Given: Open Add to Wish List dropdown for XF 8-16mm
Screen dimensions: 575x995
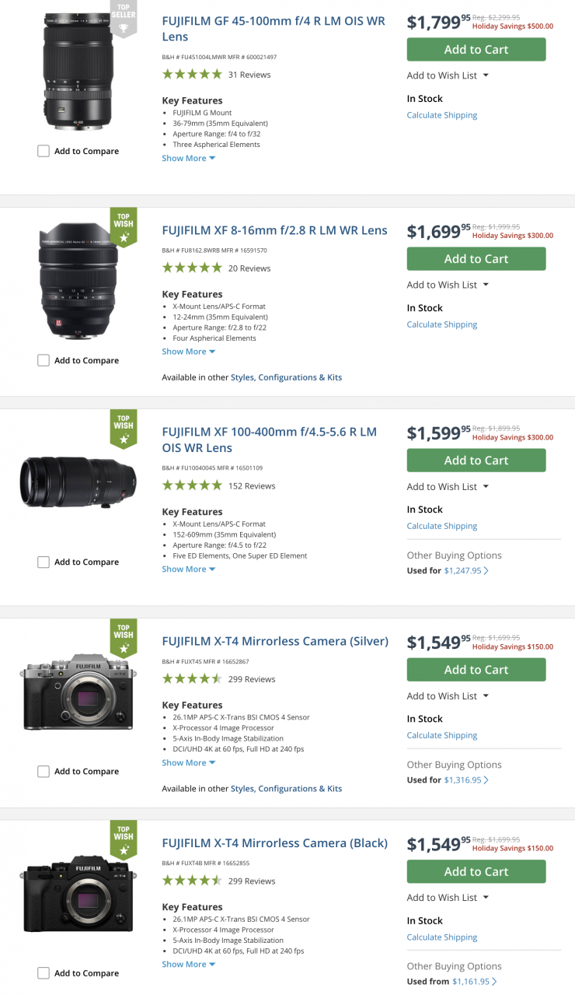Looking at the screenshot, I should pos(448,285).
